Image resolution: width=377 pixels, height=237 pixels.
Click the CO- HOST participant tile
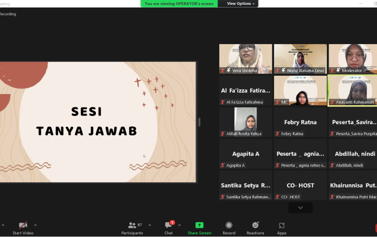[300, 185]
